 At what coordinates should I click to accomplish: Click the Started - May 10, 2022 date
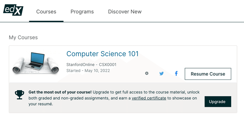click(88, 71)
